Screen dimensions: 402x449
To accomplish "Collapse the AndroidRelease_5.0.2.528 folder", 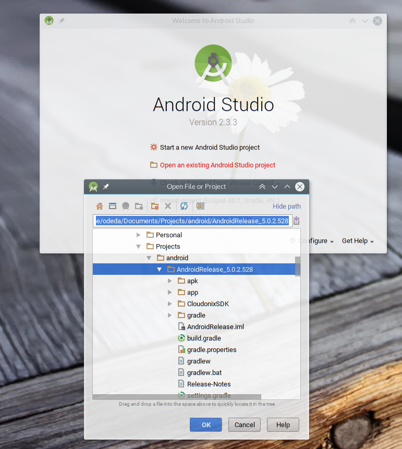I will point(160,270).
